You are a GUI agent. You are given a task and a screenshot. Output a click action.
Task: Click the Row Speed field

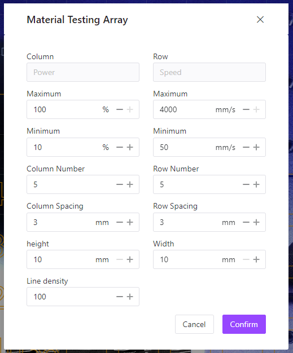coord(209,72)
